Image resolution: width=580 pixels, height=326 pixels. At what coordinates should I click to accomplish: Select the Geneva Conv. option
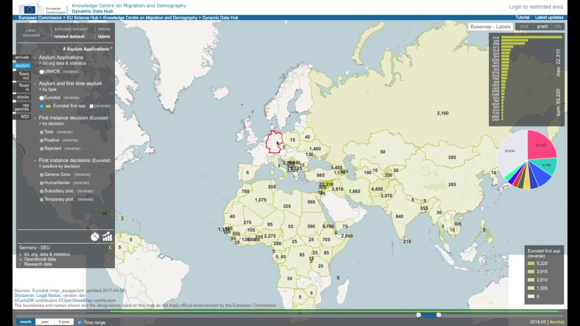tap(42, 175)
